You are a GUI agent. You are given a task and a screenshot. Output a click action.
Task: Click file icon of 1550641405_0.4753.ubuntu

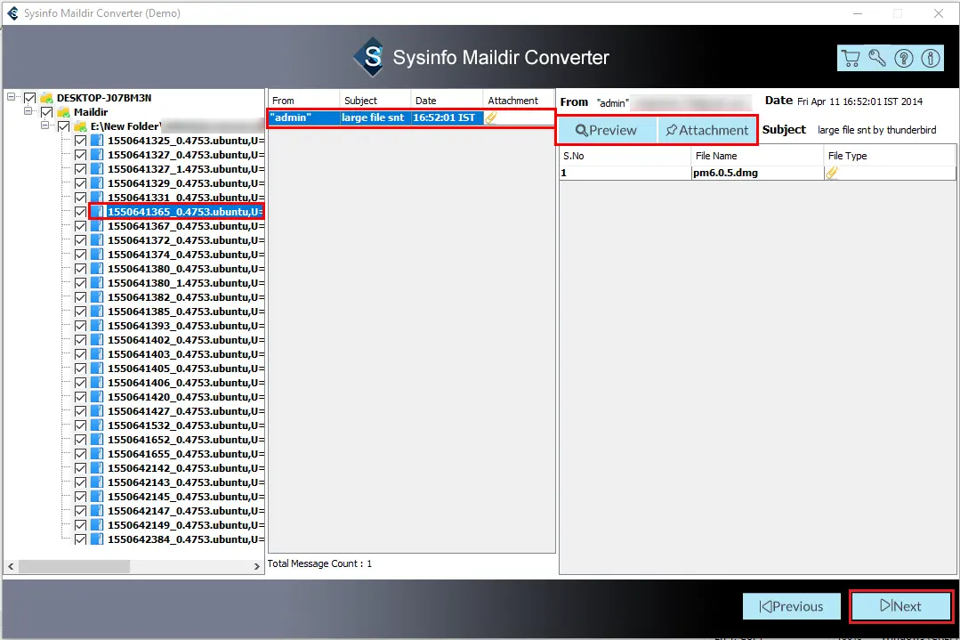coord(97,369)
